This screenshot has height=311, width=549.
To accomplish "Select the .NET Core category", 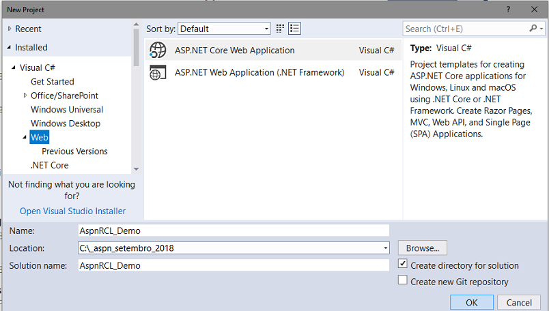I will coord(49,165).
